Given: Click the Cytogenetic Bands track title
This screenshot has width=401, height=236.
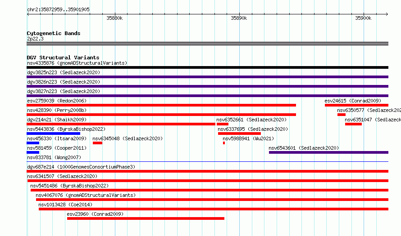Looking at the screenshot, I should [54, 33].
